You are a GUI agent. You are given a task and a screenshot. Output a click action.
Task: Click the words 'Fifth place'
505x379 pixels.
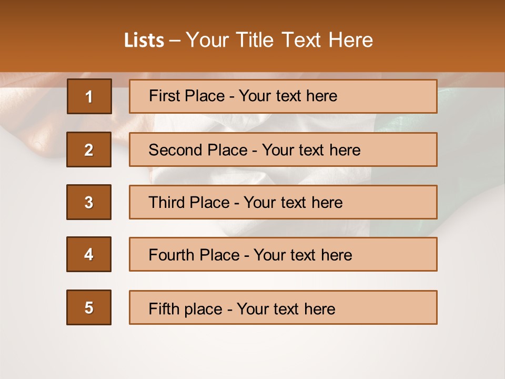186,309
